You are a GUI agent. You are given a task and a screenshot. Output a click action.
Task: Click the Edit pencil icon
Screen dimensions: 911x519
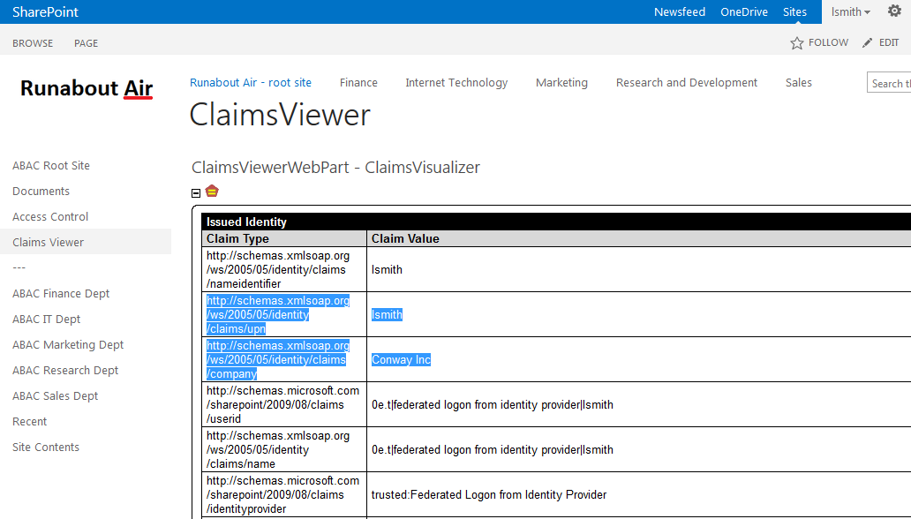[x=867, y=43]
